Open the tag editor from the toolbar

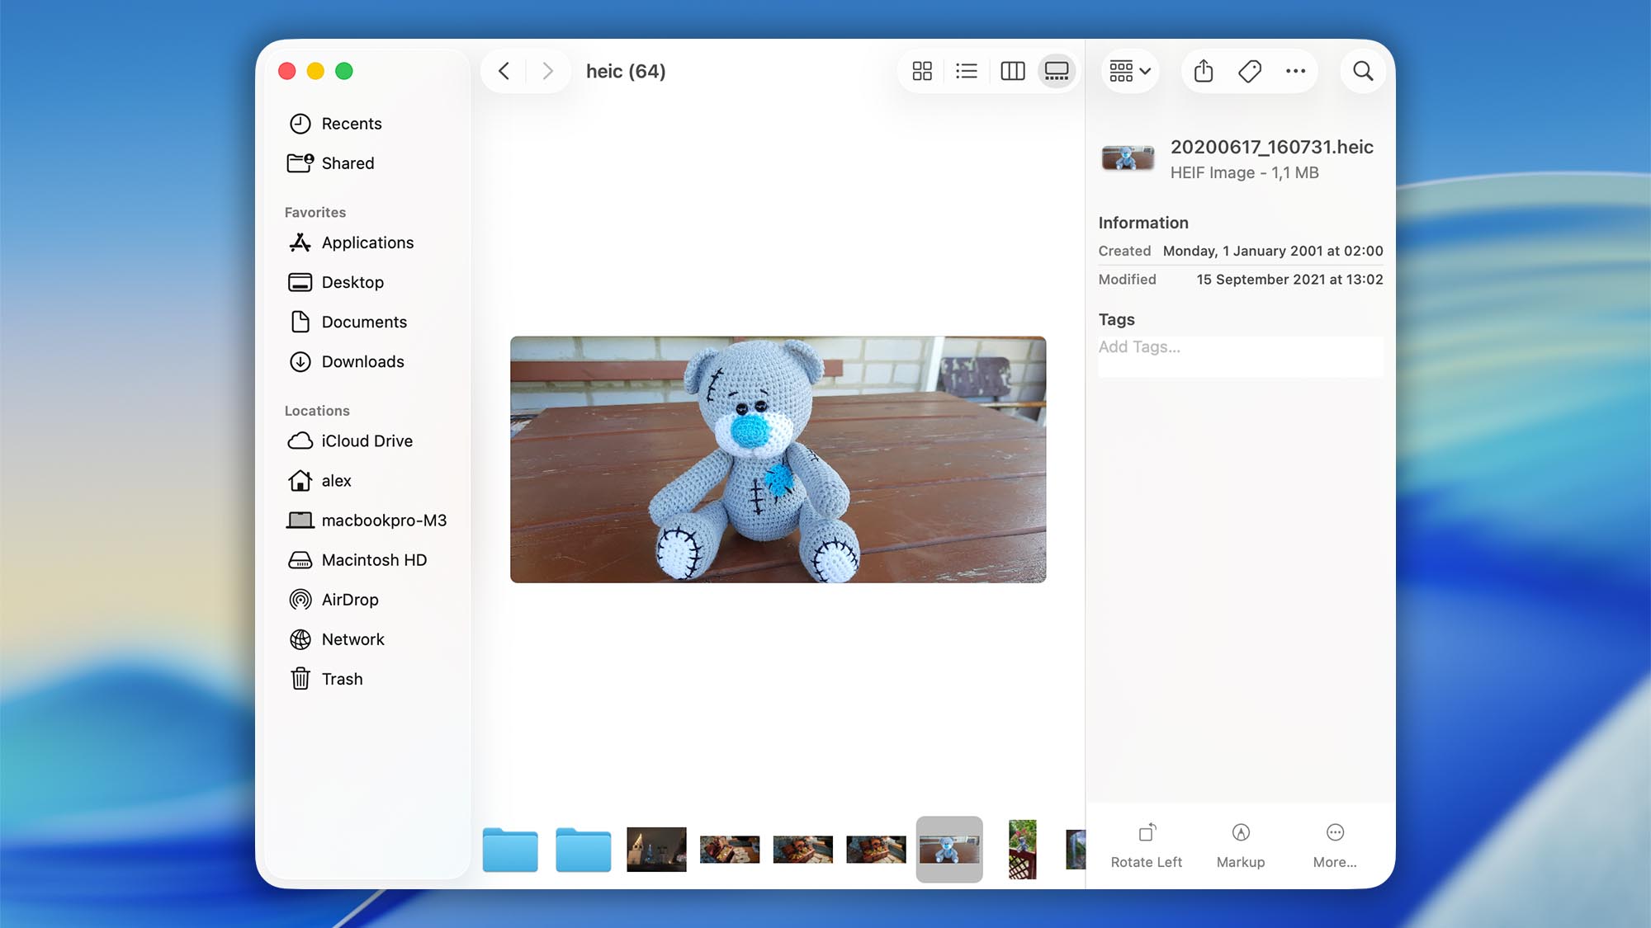point(1249,71)
